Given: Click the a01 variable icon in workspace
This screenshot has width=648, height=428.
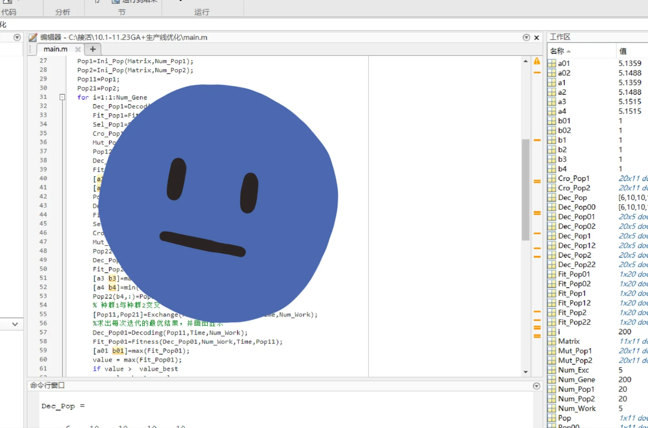Looking at the screenshot, I should point(552,63).
